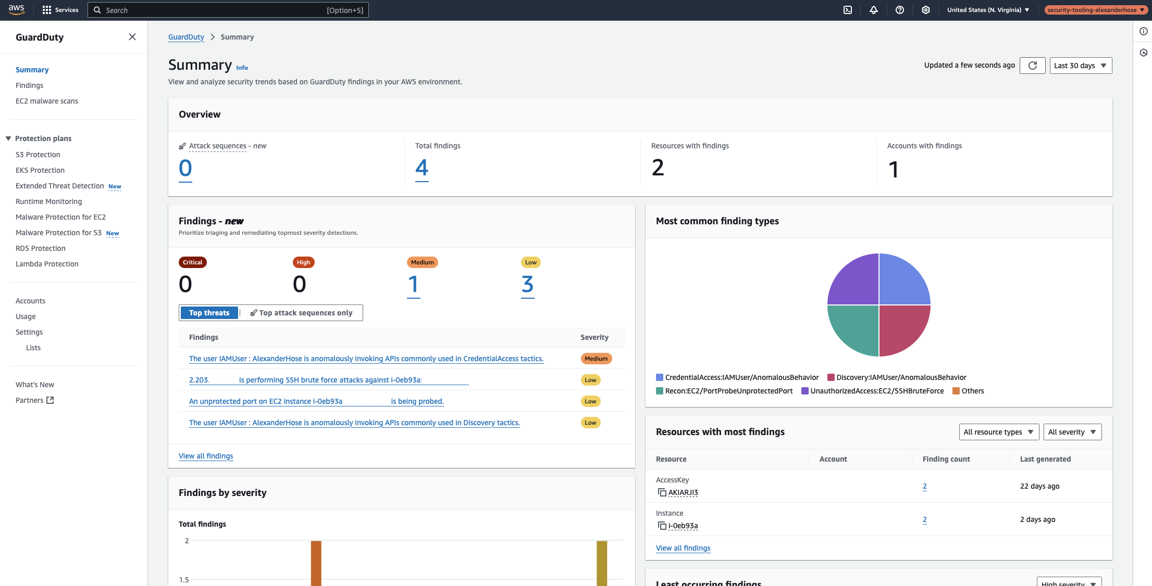Launch CloudShell from the top bar

tap(848, 10)
